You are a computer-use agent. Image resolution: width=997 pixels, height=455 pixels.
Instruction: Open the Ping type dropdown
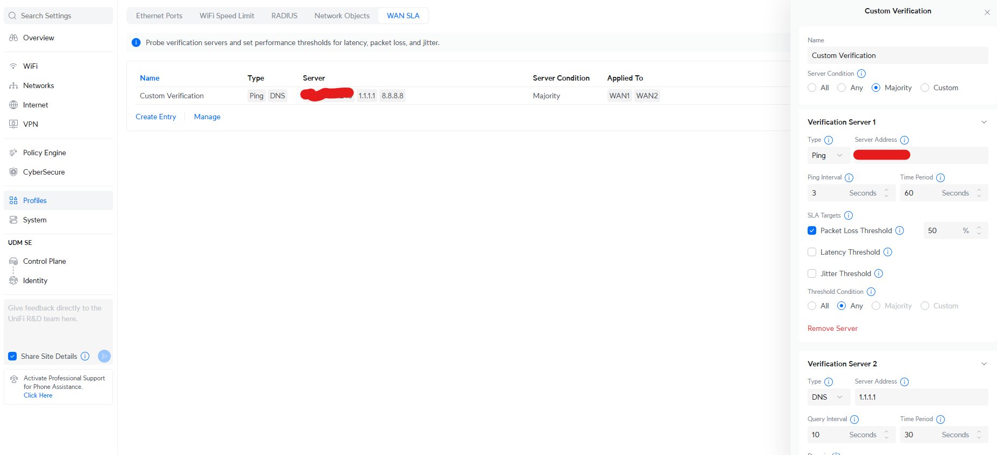[x=829, y=155]
